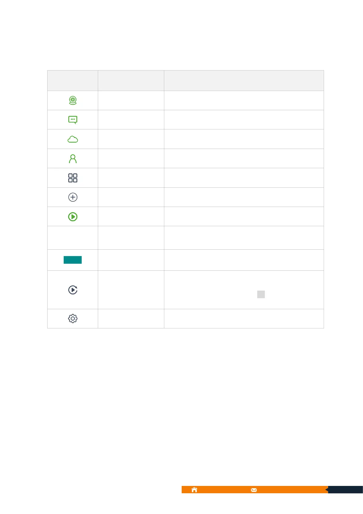Click the widest rightmost header cell of the table
This screenshot has height=514, width=363.
tap(244, 81)
